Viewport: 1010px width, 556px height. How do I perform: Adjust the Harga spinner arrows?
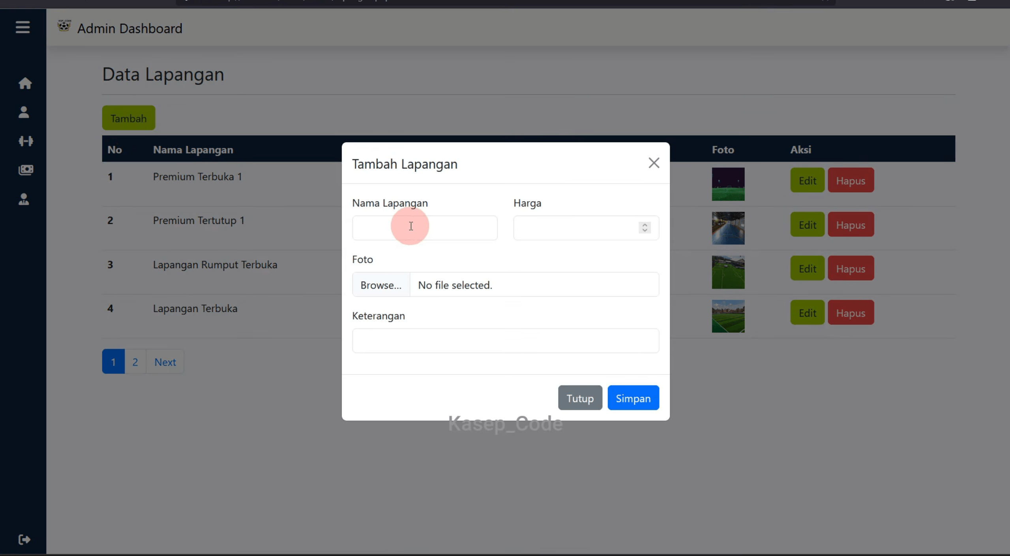(645, 227)
